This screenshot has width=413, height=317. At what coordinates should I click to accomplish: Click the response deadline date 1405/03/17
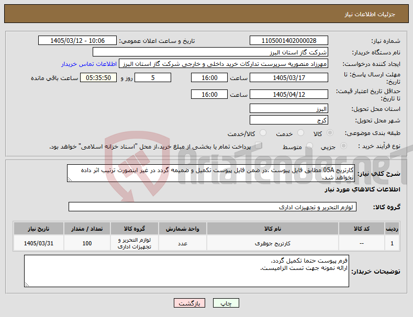click(x=288, y=77)
